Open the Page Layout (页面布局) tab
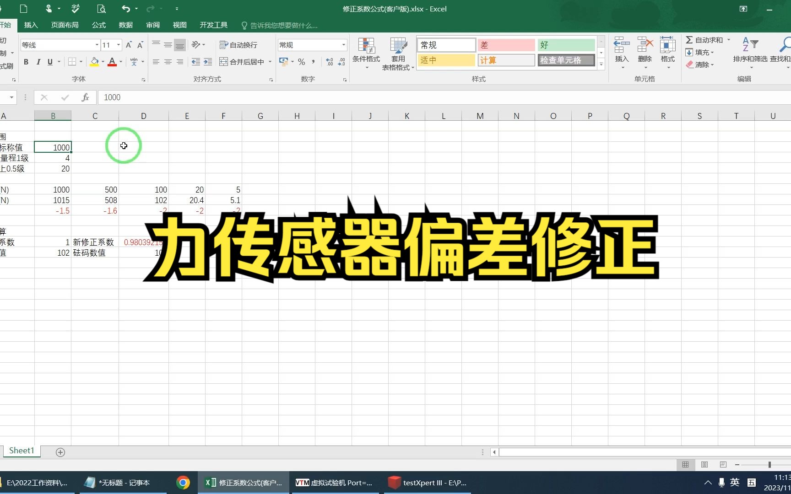This screenshot has width=791, height=494. click(x=65, y=25)
